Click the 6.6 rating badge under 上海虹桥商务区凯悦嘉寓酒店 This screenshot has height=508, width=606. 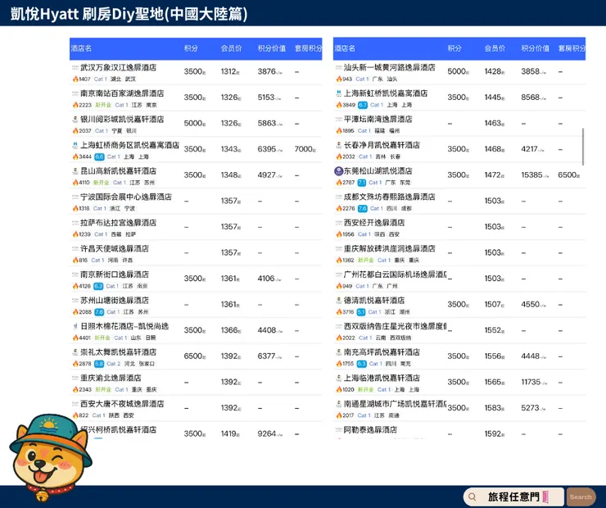pos(99,156)
